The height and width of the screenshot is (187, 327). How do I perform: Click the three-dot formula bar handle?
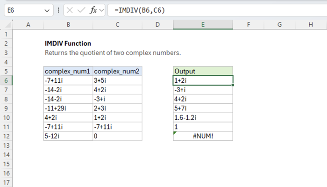[x=58, y=10]
